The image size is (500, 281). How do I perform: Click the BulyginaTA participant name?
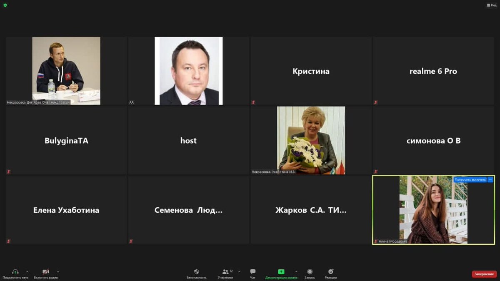pyautogui.click(x=66, y=141)
